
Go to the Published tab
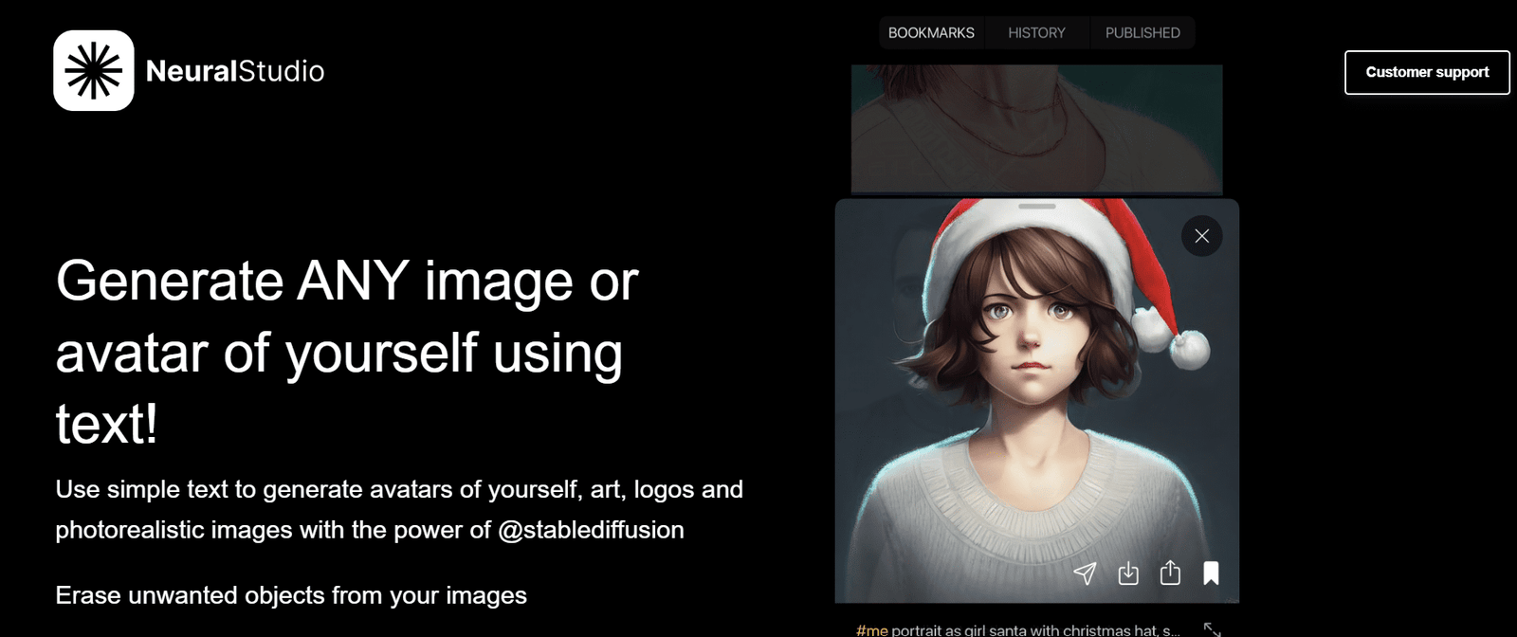pyautogui.click(x=1142, y=33)
